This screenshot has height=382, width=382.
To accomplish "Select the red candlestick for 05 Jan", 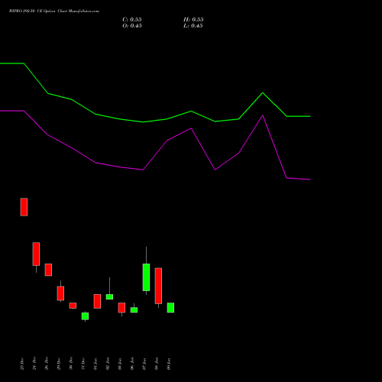I will (121, 308).
